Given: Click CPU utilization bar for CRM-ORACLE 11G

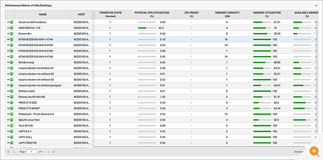Looking at the screenshot, I should click(x=147, y=28).
